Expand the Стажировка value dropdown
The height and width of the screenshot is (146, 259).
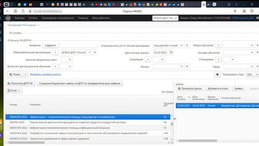(233, 60)
